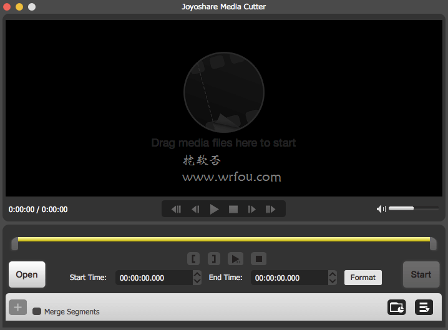Adjust the volume slider
Screen dimensions: 448x330
[414, 208]
